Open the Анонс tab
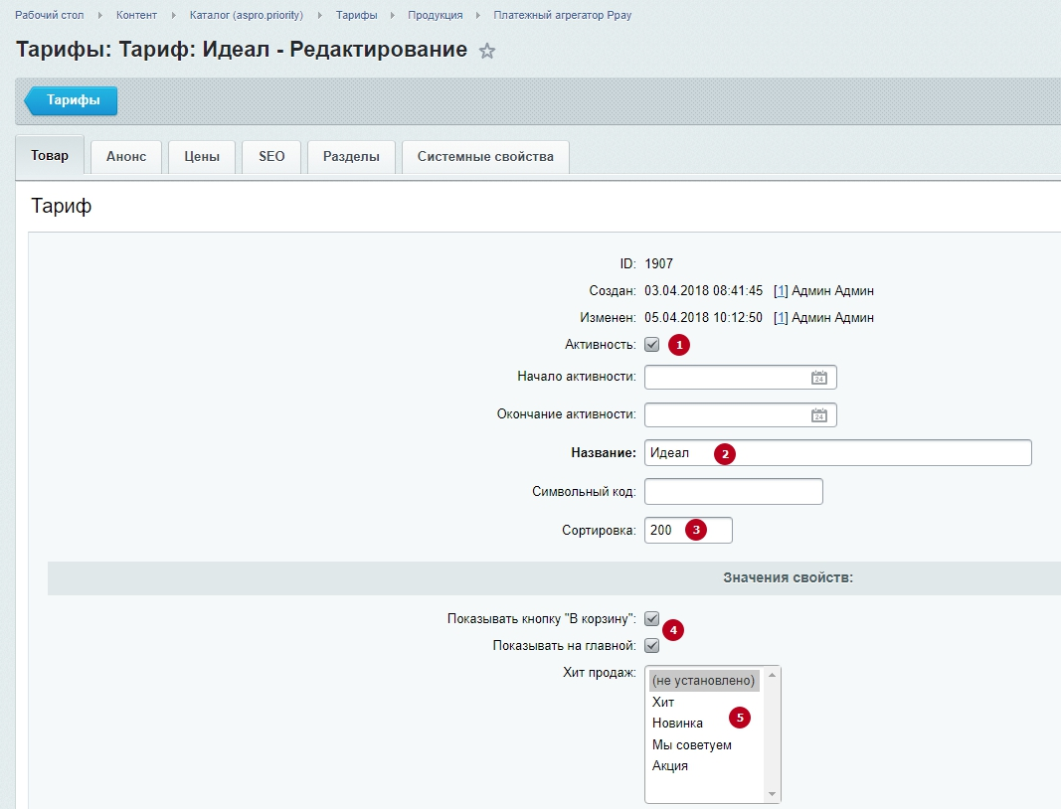Screen dimensions: 1061x809 coord(126,156)
